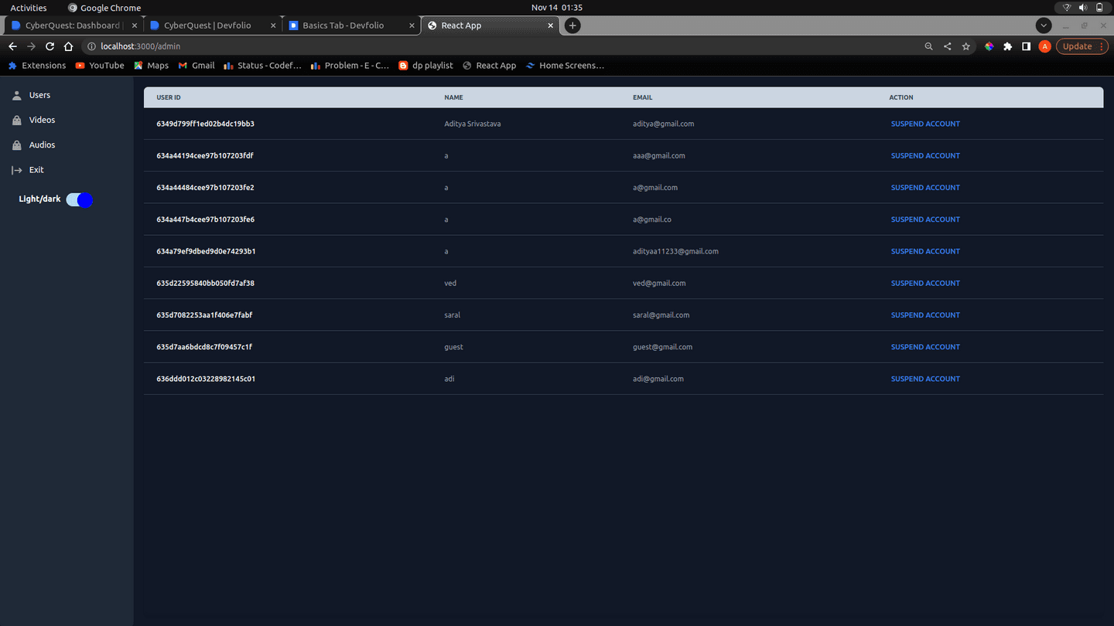Open the YouTube bookmark
1114x626 pixels.
[100, 66]
